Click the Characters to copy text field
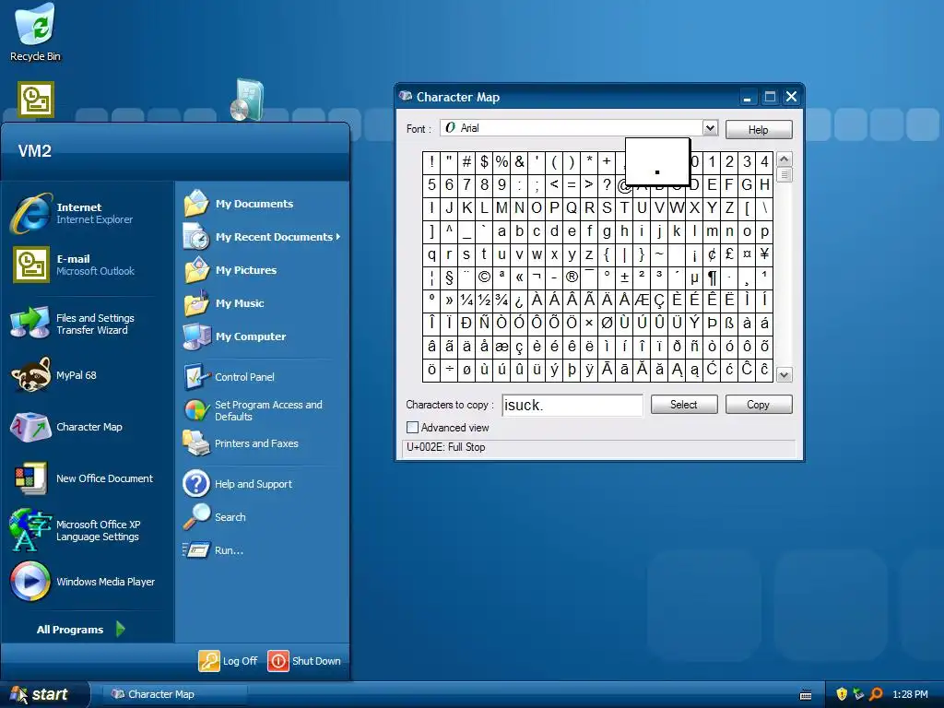This screenshot has width=944, height=708. (572, 406)
